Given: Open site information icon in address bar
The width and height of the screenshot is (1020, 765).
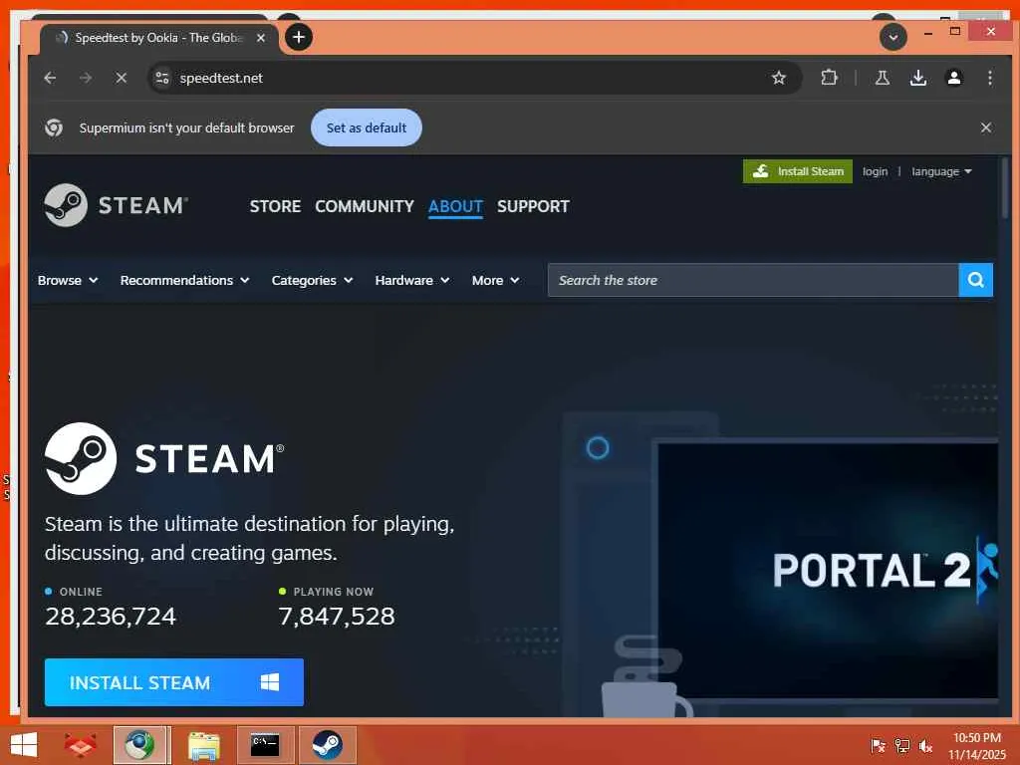Looking at the screenshot, I should tap(162, 78).
